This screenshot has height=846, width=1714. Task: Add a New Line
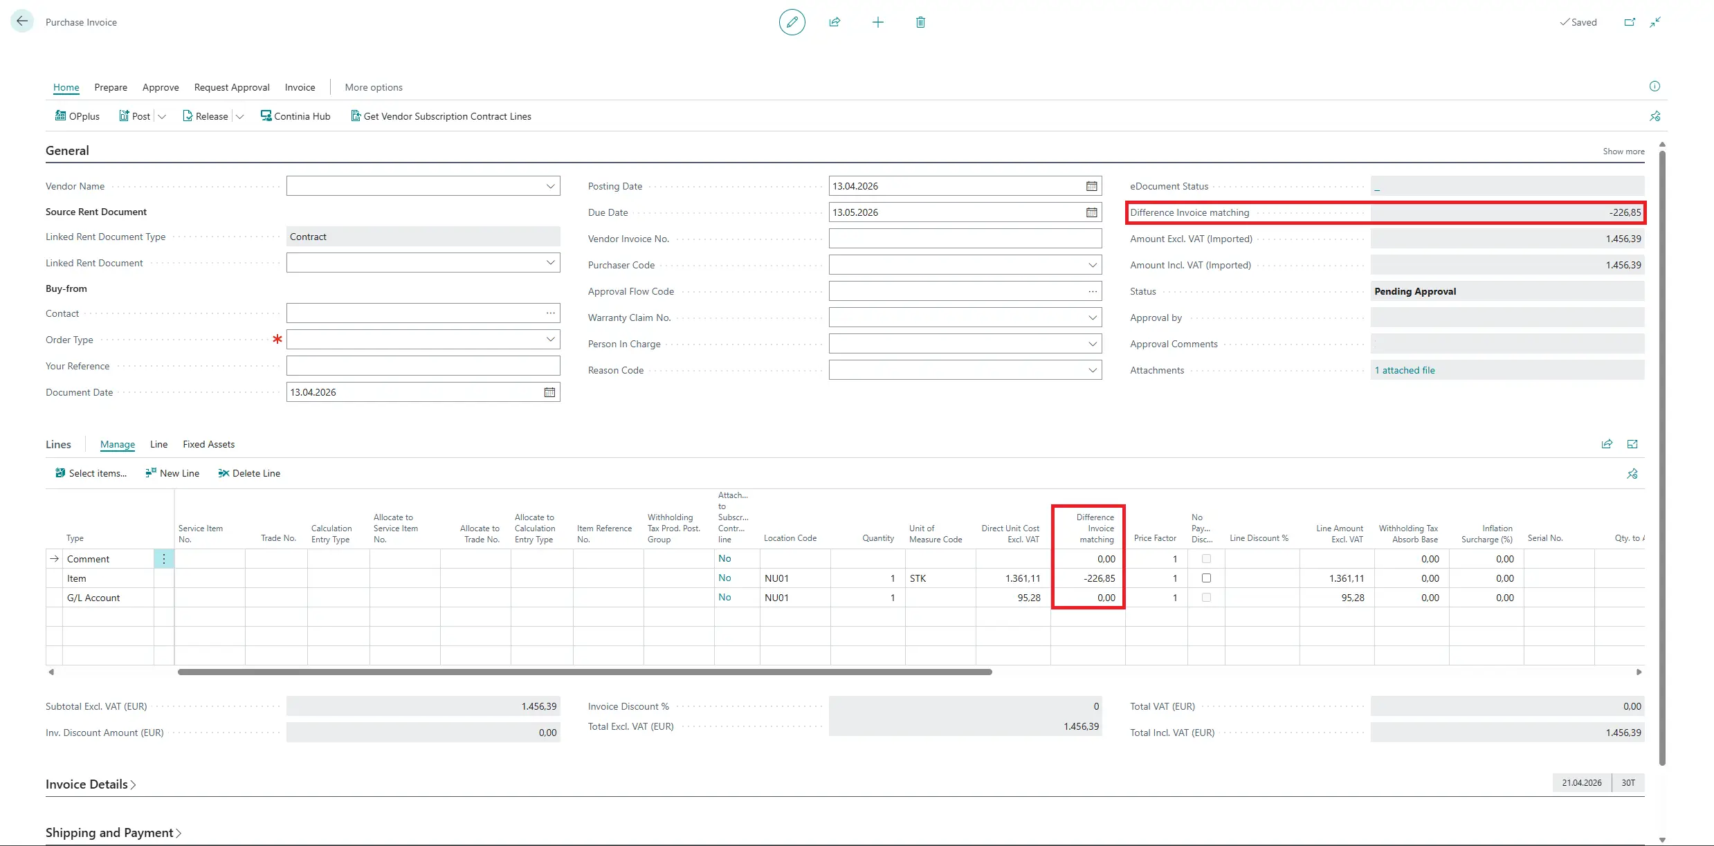[172, 473]
